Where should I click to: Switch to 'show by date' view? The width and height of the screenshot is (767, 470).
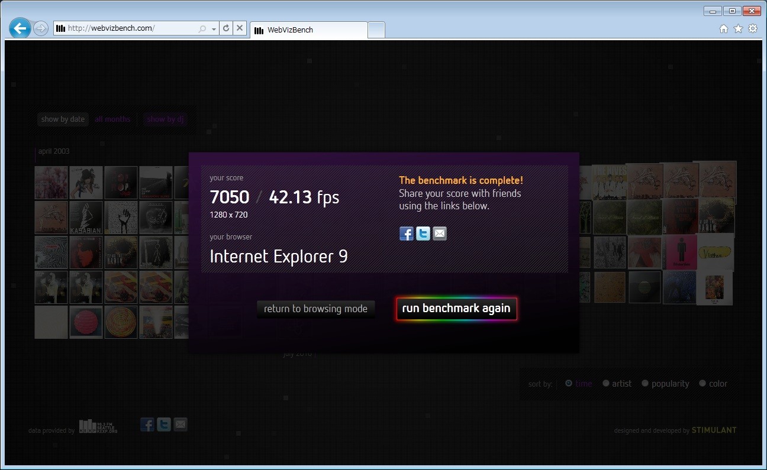tap(63, 119)
